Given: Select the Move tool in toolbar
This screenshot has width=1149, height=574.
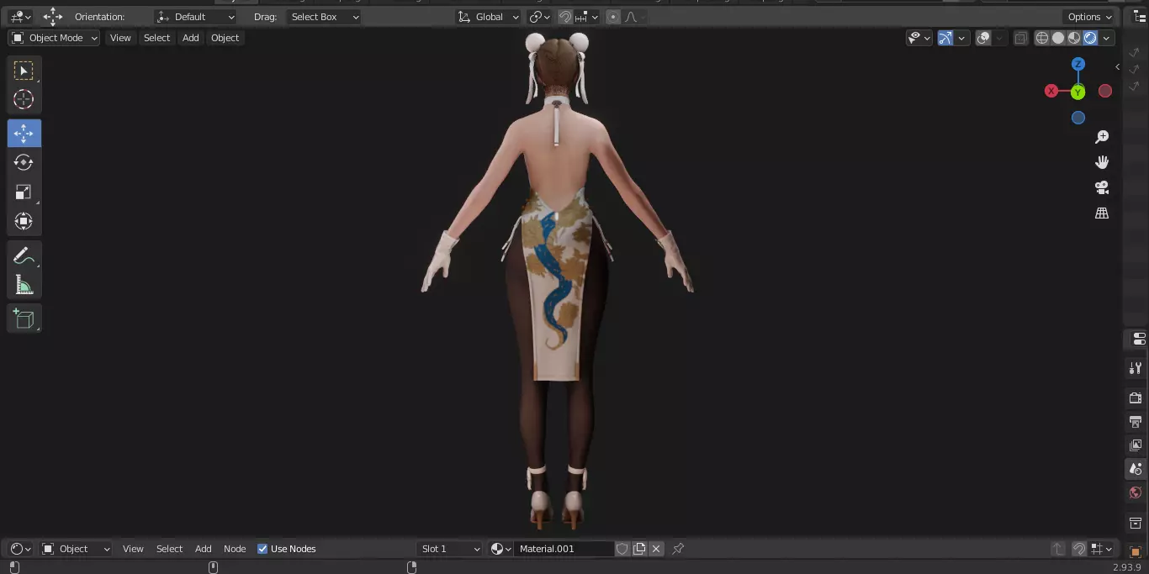Looking at the screenshot, I should click(x=24, y=134).
